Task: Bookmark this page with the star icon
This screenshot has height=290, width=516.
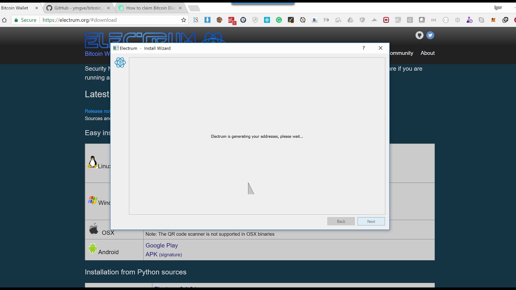Action: 183,20
